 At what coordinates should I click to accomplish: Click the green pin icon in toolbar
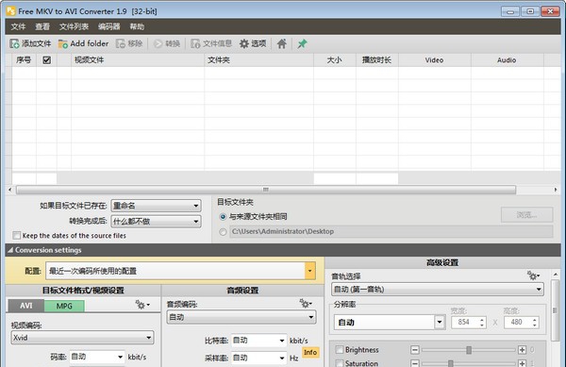click(302, 43)
